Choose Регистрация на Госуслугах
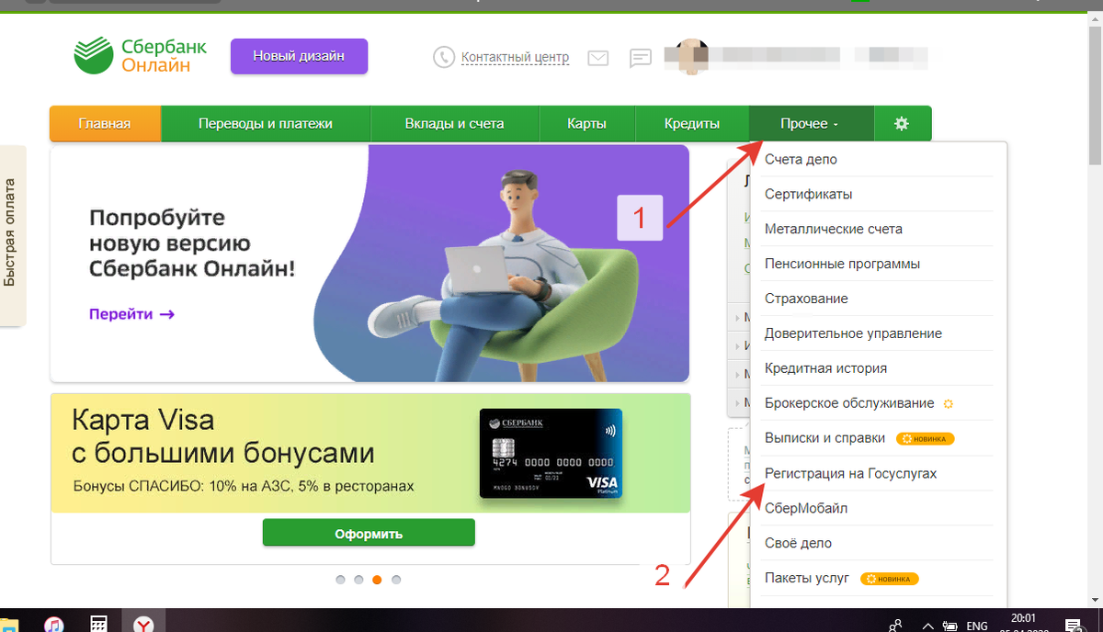The width and height of the screenshot is (1103, 632). 878,473
